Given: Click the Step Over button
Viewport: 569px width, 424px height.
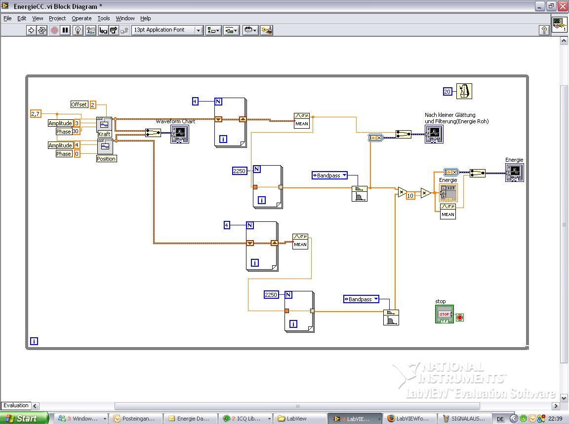Looking at the screenshot, I should tap(114, 30).
